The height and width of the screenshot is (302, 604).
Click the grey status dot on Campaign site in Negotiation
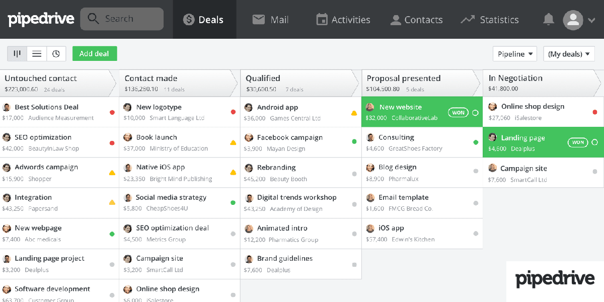tap(595, 172)
